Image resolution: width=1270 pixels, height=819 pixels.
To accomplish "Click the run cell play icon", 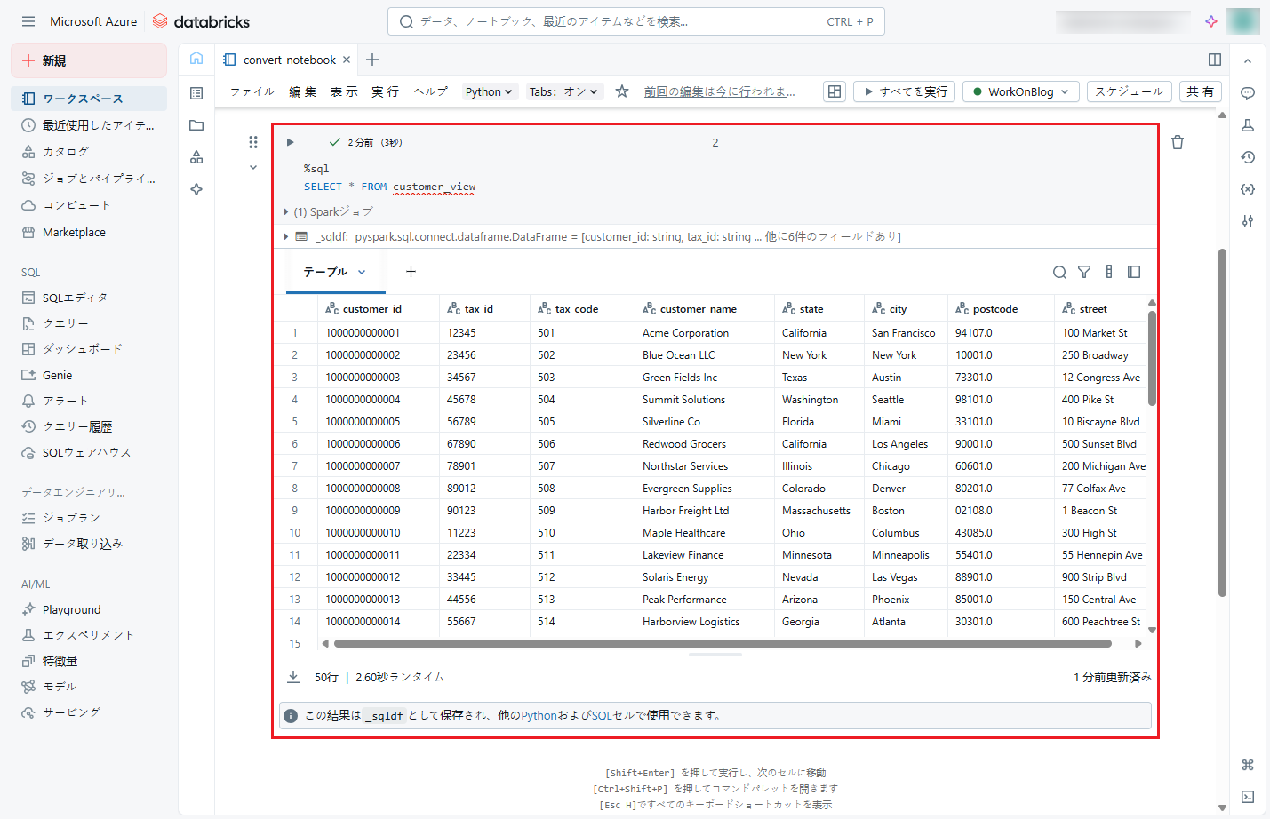I will pyautogui.click(x=290, y=142).
